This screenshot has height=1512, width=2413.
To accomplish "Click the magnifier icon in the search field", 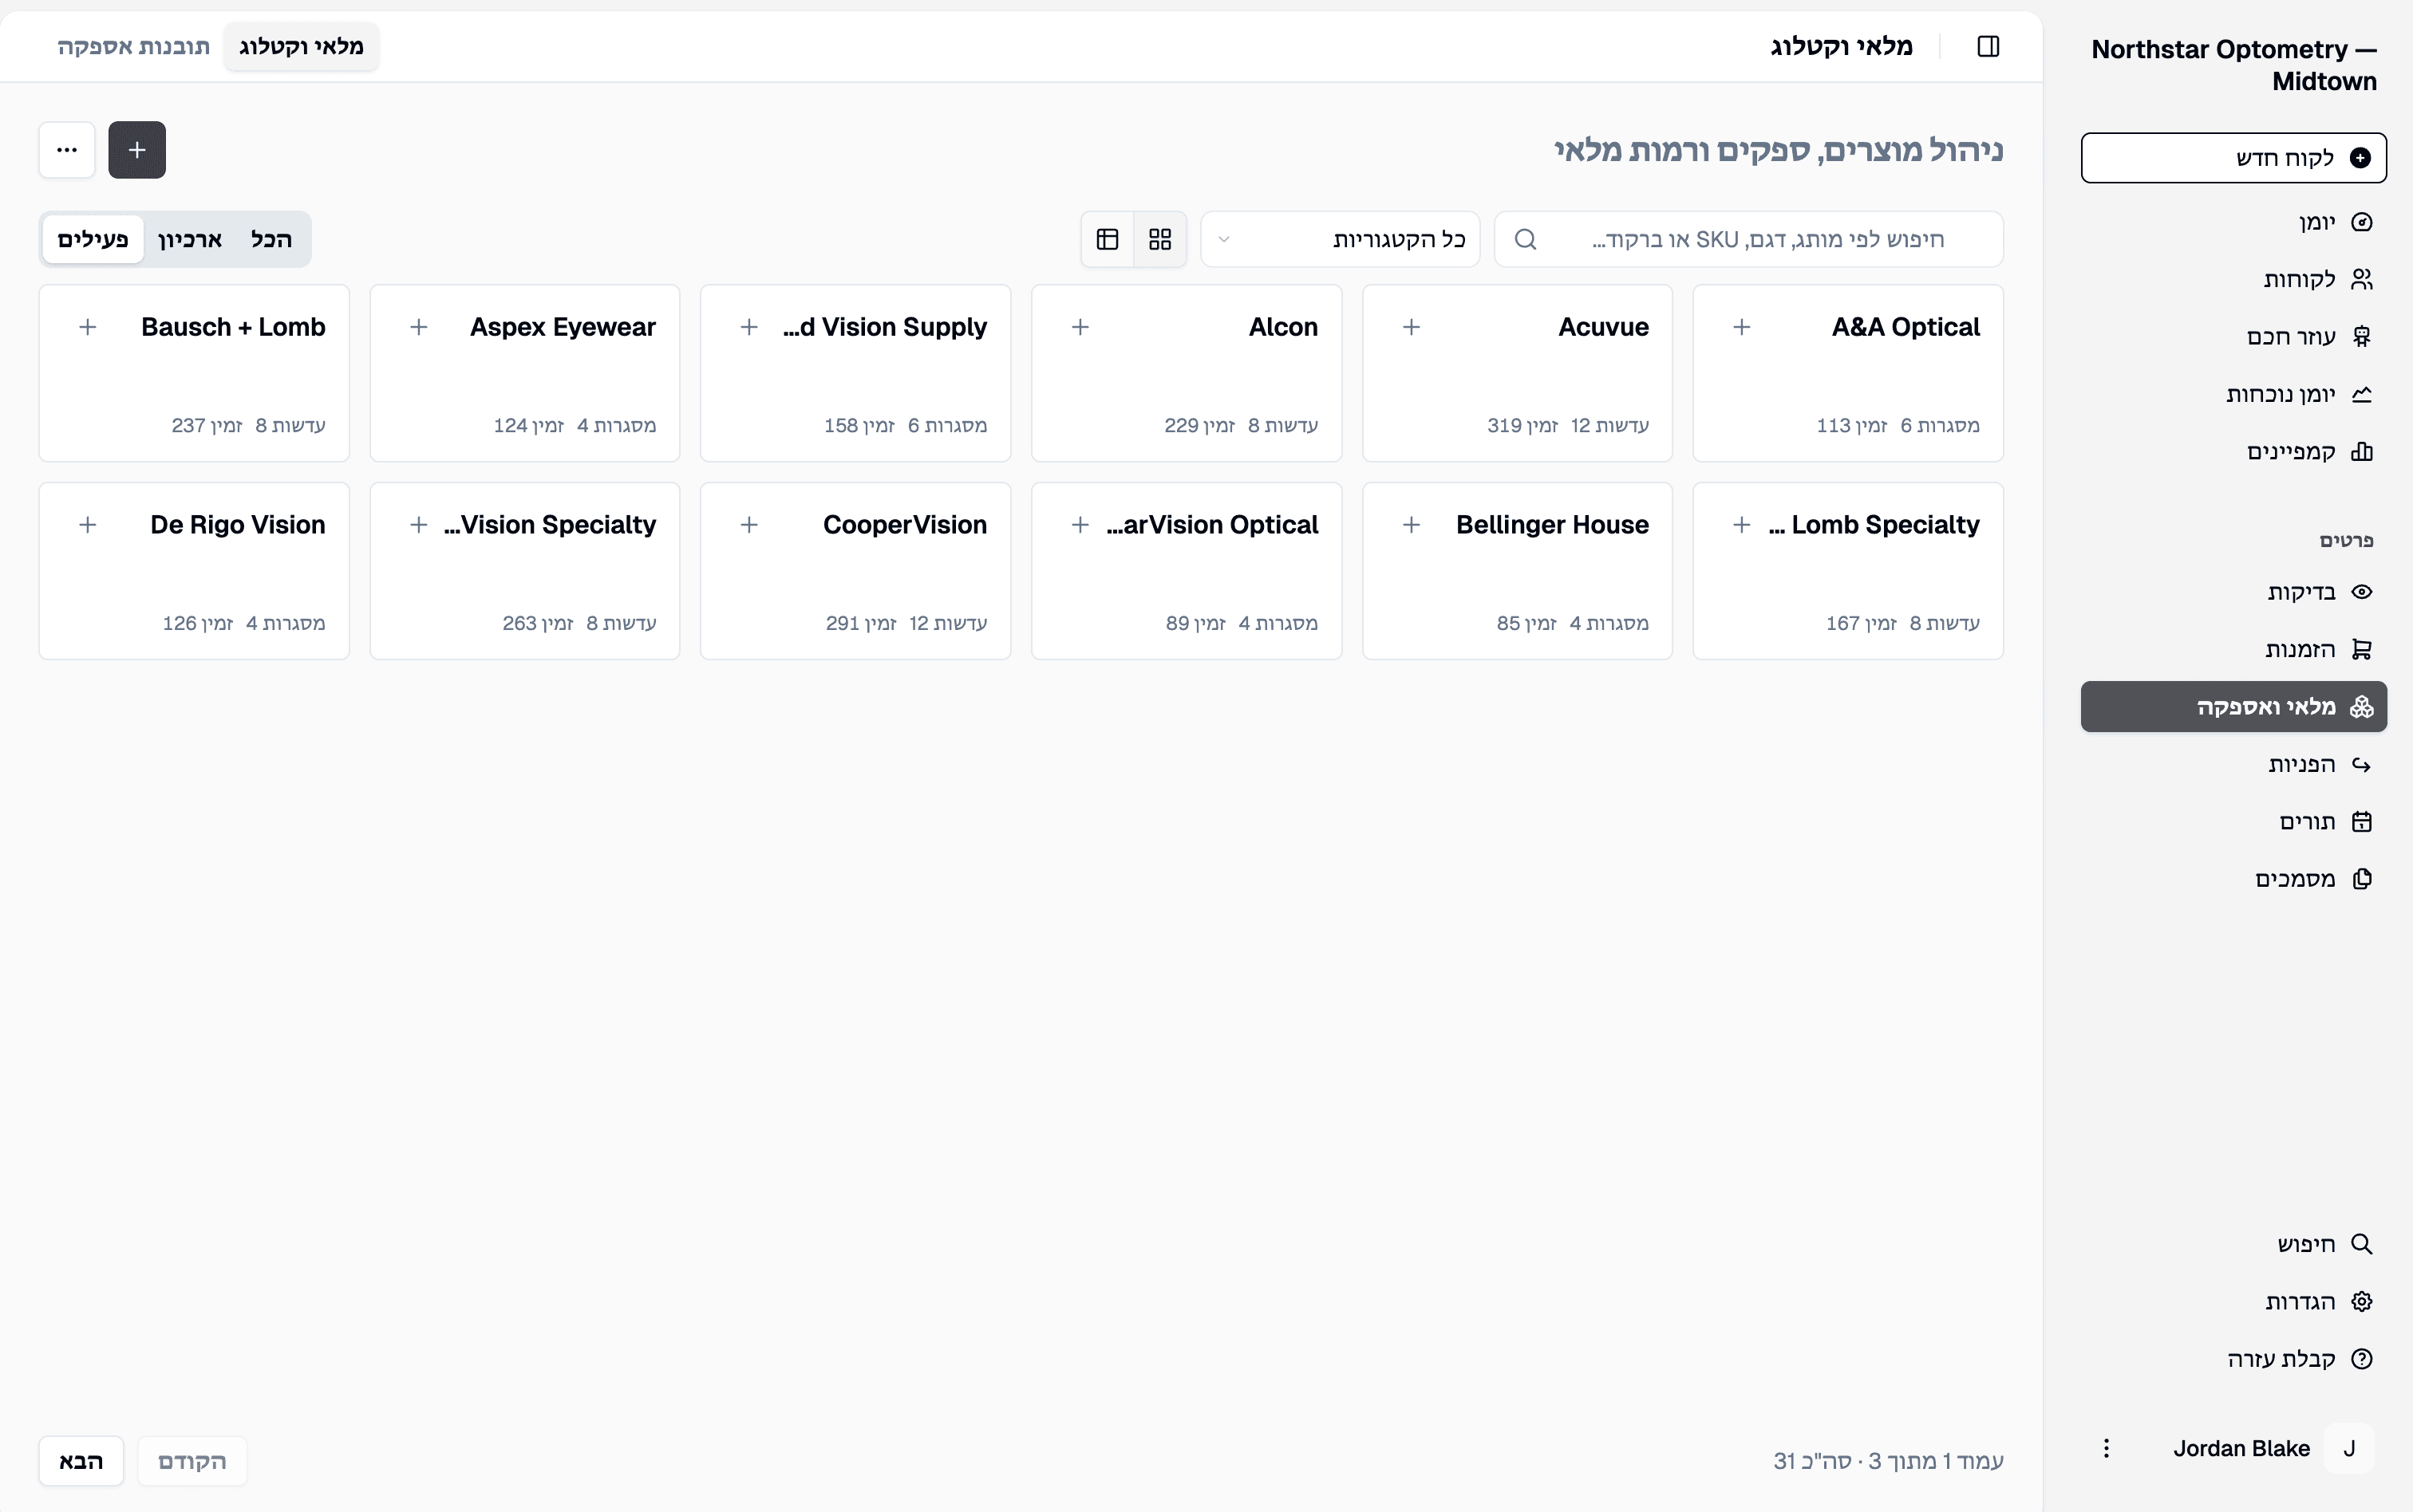I will click(1526, 239).
